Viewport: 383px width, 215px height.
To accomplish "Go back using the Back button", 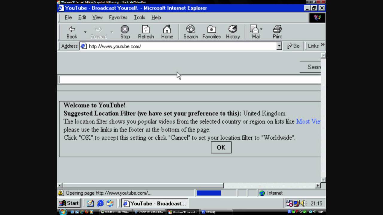I will tap(72, 32).
